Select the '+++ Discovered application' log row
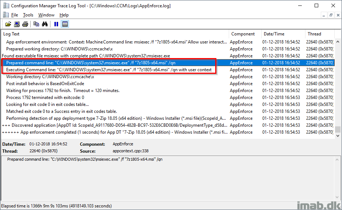This screenshot has height=210, width=342. (x=168, y=125)
